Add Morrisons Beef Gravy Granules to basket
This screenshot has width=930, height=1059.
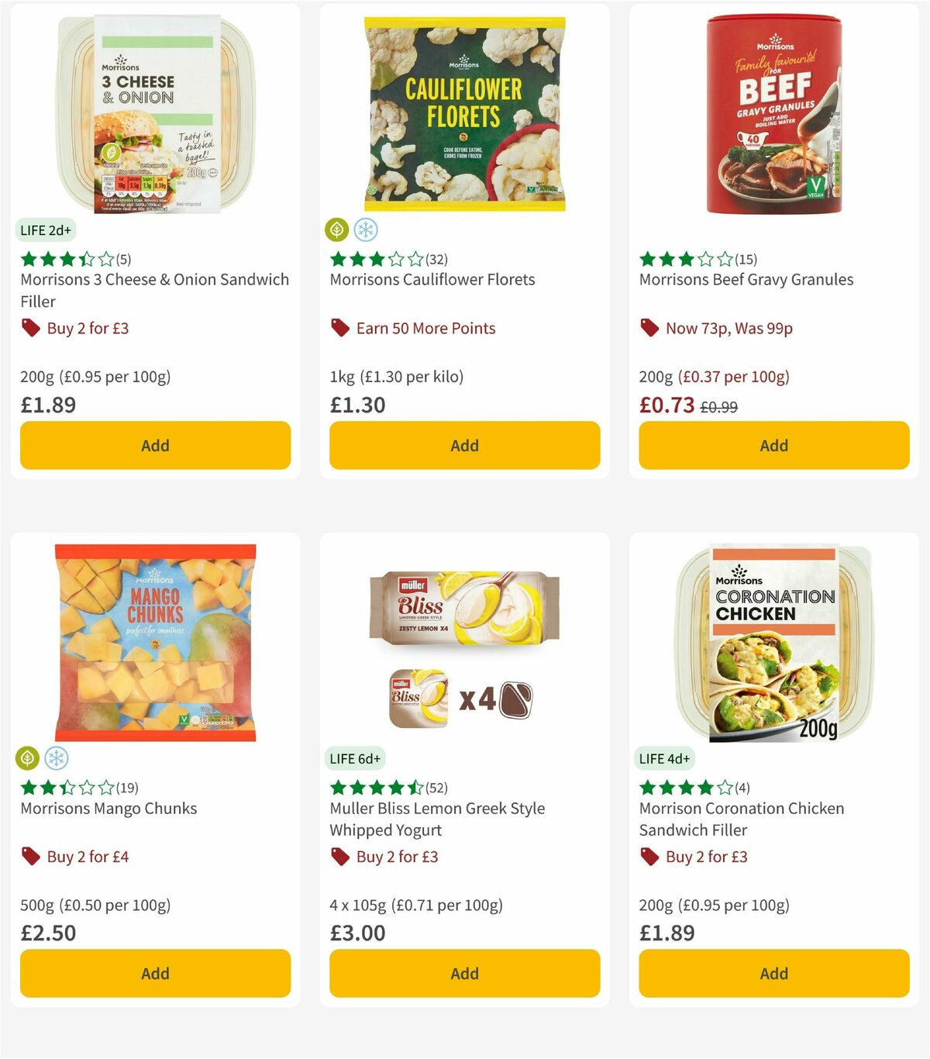point(773,445)
